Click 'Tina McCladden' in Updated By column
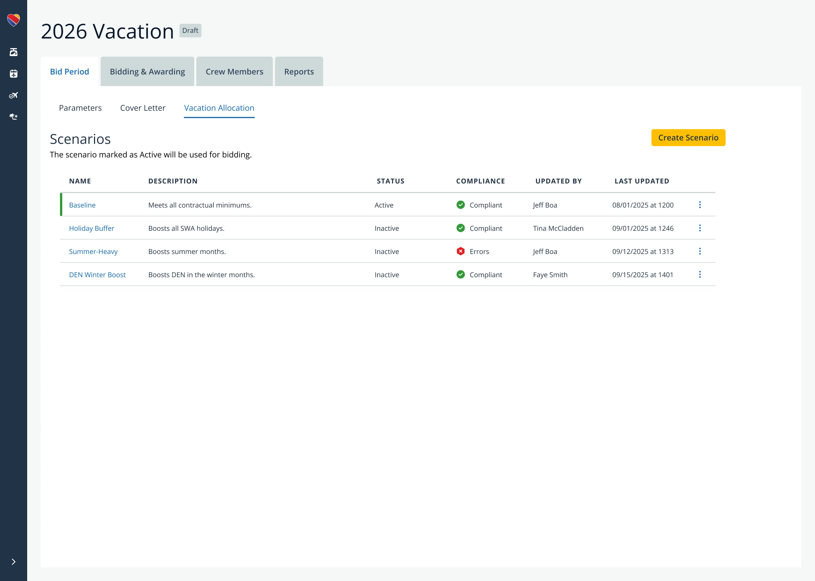The width and height of the screenshot is (815, 581). coord(558,228)
